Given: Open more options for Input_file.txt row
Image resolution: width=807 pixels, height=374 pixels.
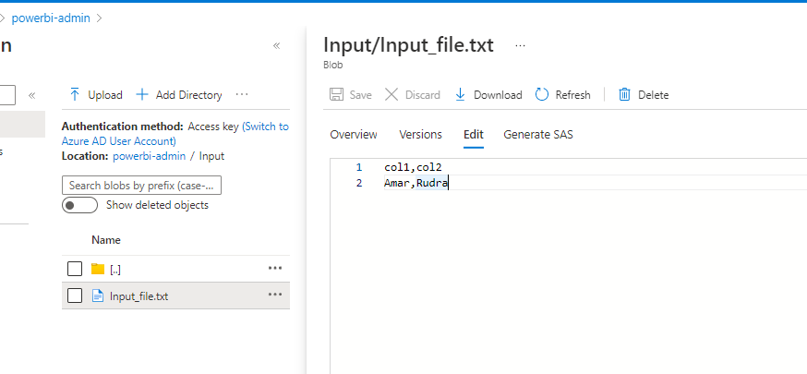Looking at the screenshot, I should click(274, 296).
